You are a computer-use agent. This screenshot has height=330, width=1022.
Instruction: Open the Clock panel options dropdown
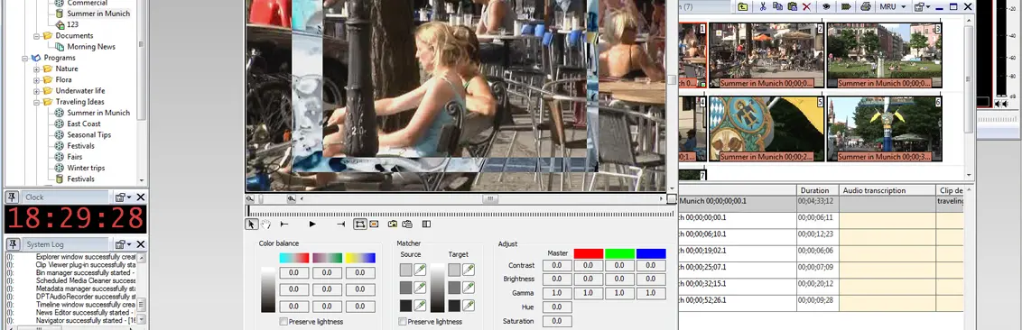[123, 197]
